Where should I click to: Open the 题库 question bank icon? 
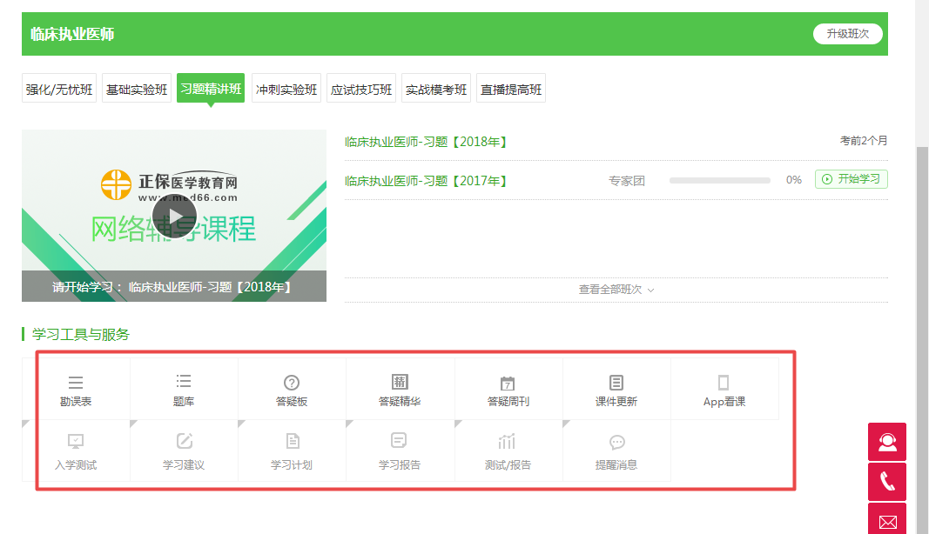(x=184, y=382)
